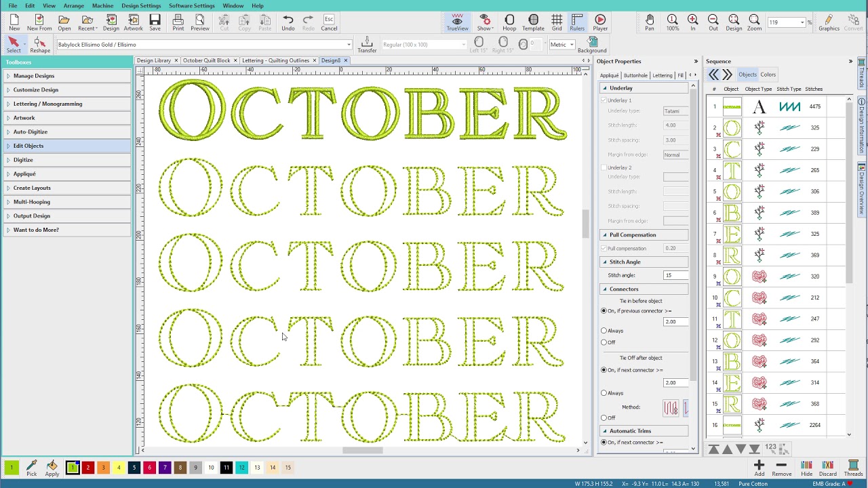
Task: Toggle the Pull compensation checkbox
Action: point(604,248)
